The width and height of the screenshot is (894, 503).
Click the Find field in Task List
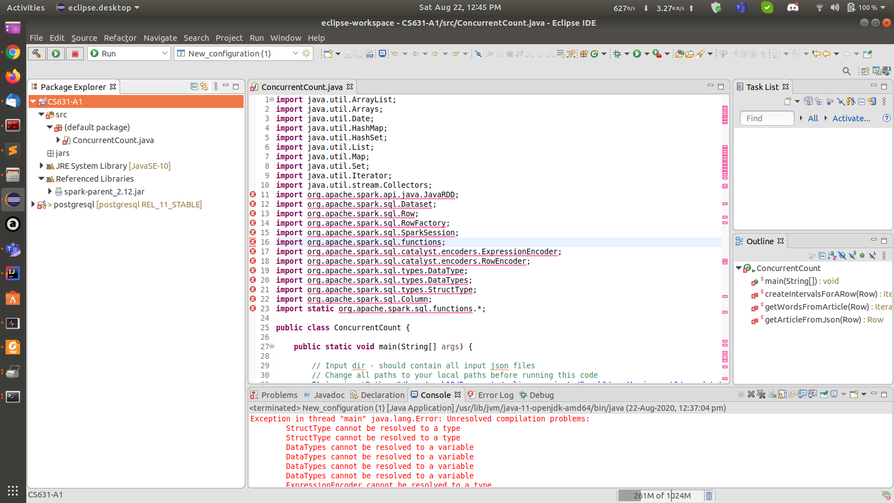(x=767, y=118)
